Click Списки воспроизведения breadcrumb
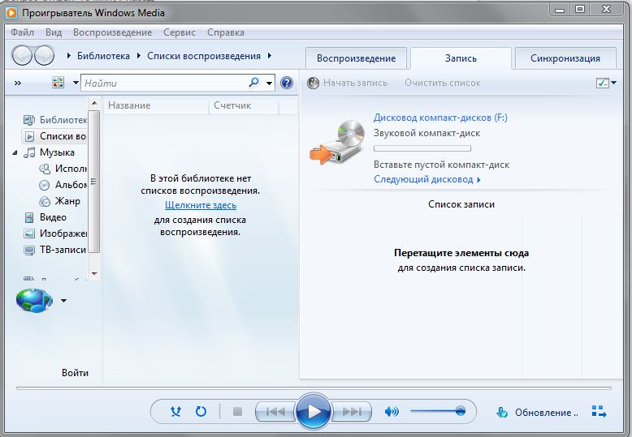 [x=204, y=56]
